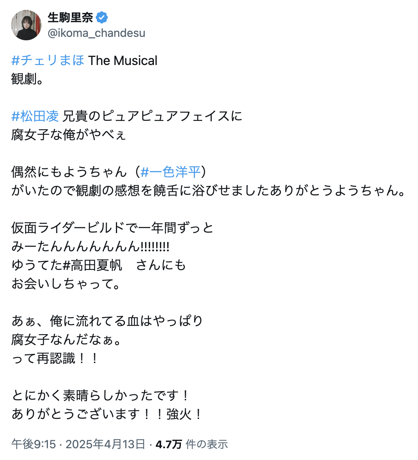This screenshot has width=418, height=460.
Task: Open 生駒里奈's profile avatar photo
Action: click(x=26, y=25)
